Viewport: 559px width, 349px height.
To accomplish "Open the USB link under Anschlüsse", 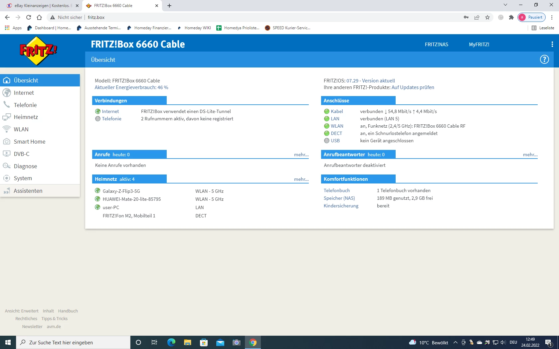I will pyautogui.click(x=335, y=141).
